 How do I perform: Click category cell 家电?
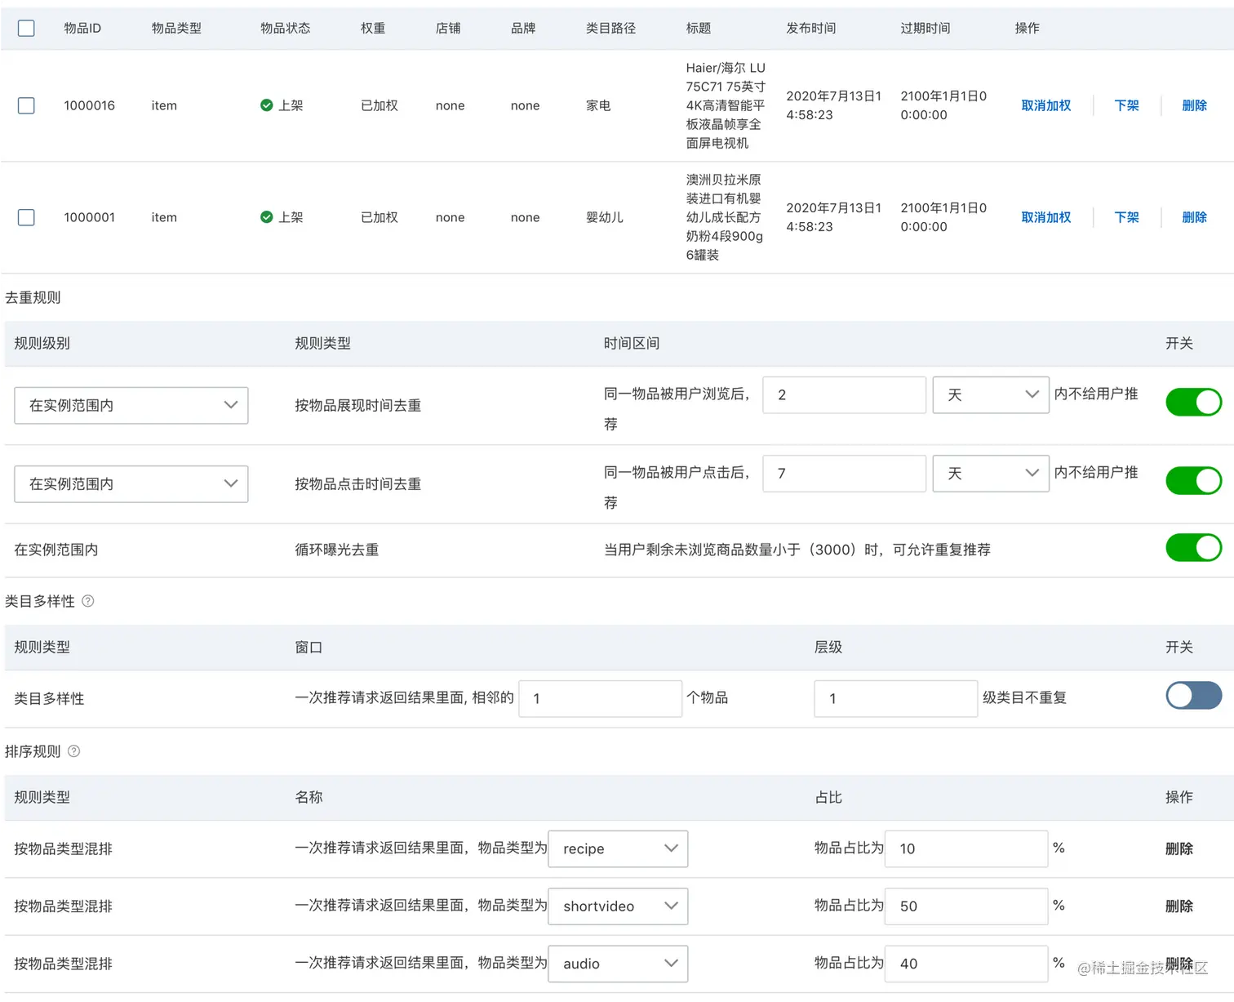pos(598,105)
